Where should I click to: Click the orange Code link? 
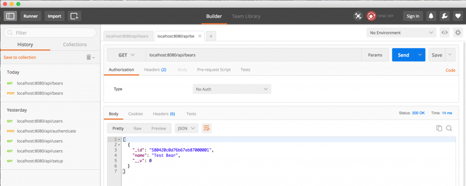[x=450, y=70]
